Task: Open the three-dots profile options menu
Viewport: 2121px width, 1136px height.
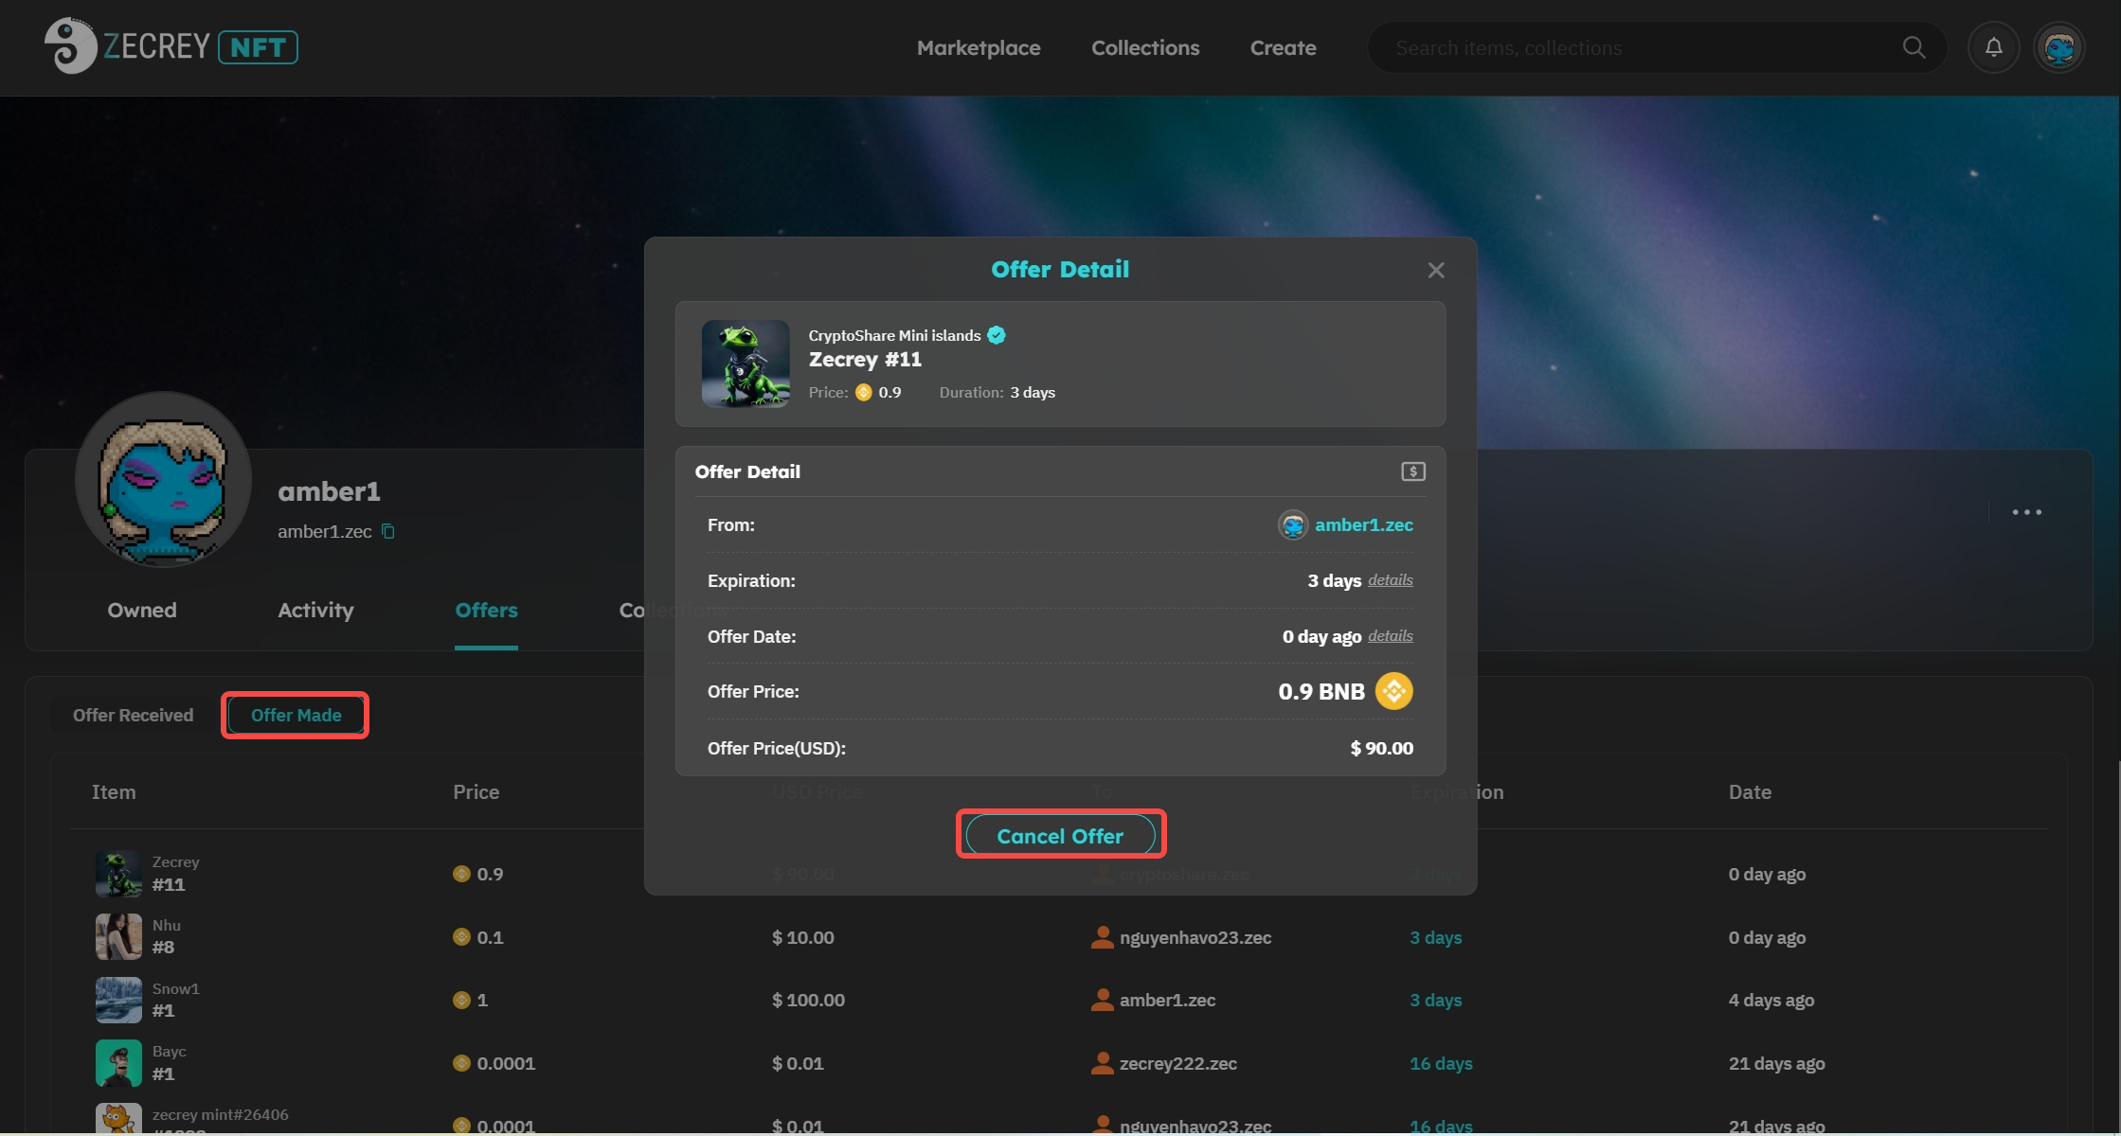Action: (2026, 512)
